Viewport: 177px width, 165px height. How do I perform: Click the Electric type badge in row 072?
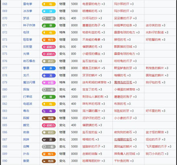(x=49, y=33)
